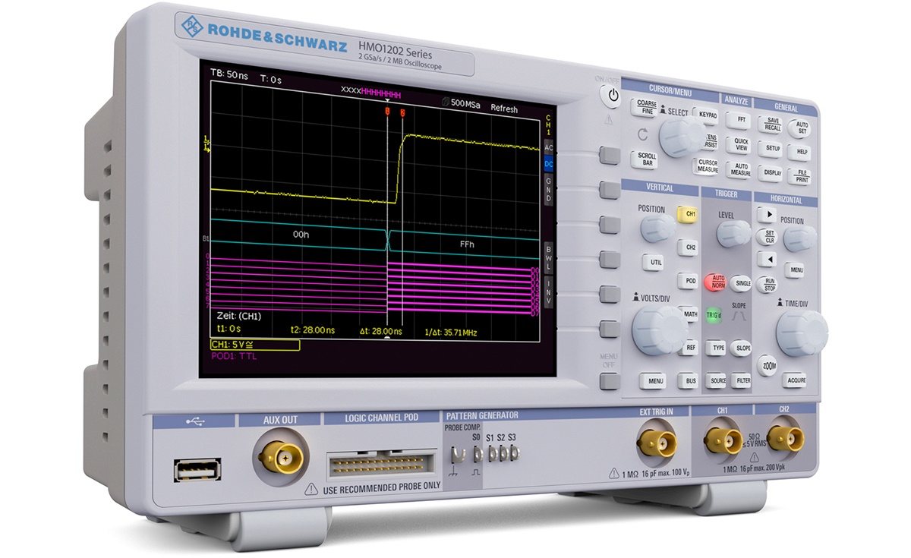Open the trigger TYPE menu key

(x=716, y=348)
